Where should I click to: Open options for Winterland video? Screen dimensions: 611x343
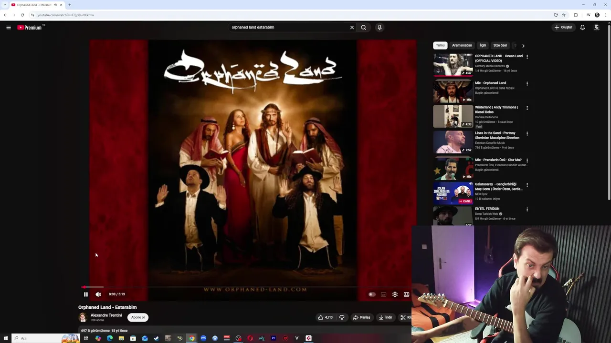527,108
